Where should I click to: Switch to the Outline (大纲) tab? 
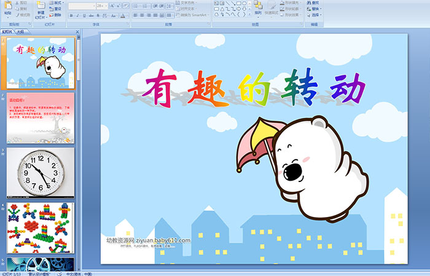[x=20, y=31]
